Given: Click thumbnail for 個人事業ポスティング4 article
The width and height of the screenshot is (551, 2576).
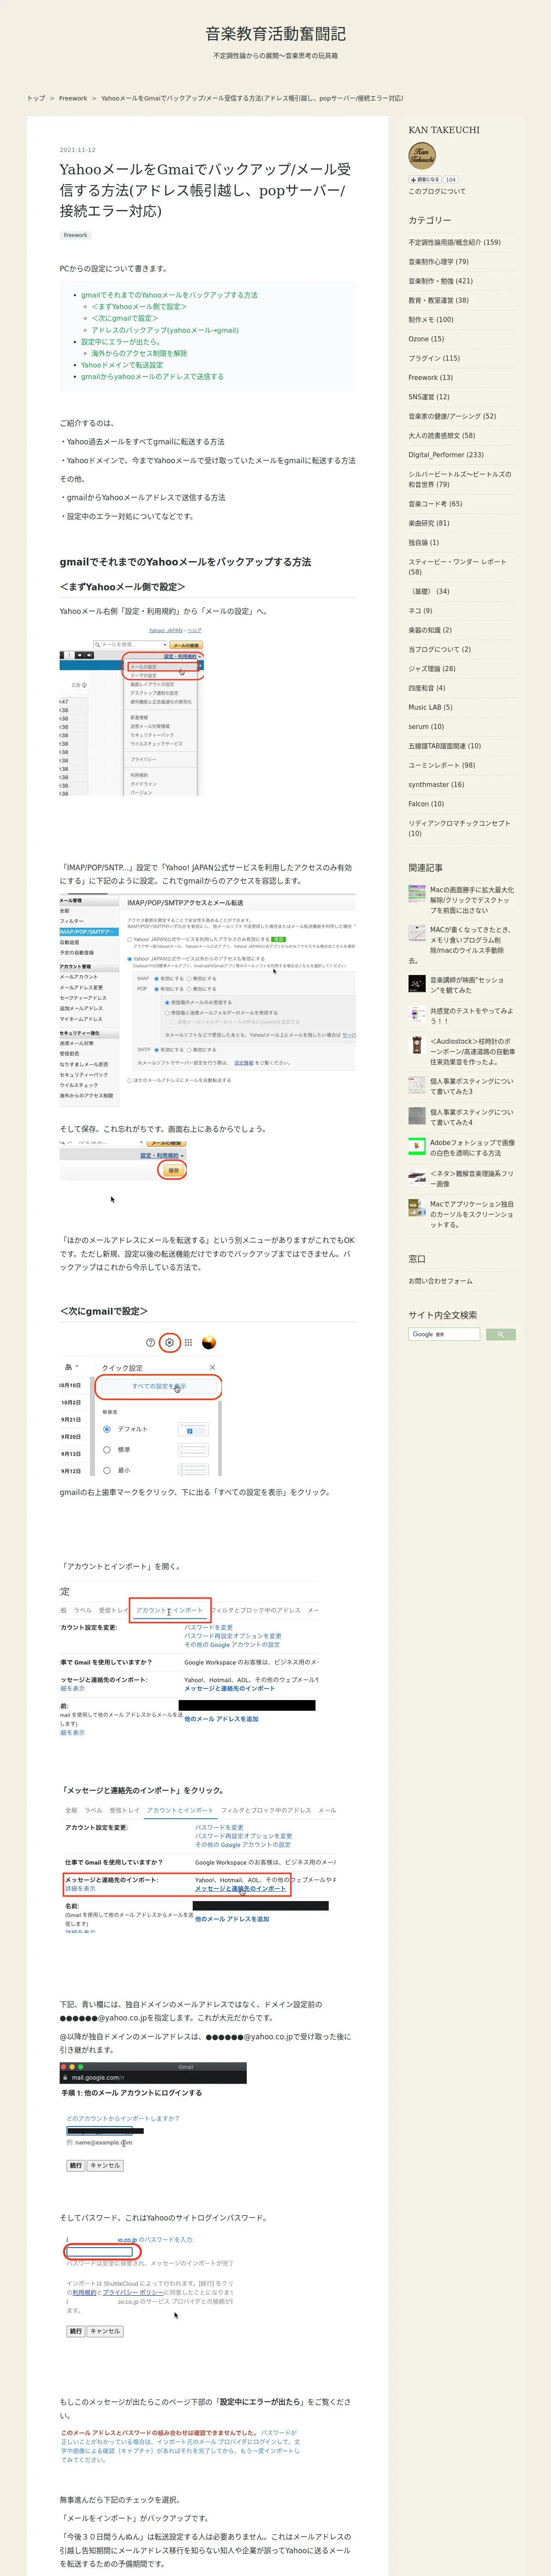Looking at the screenshot, I should pyautogui.click(x=417, y=1116).
